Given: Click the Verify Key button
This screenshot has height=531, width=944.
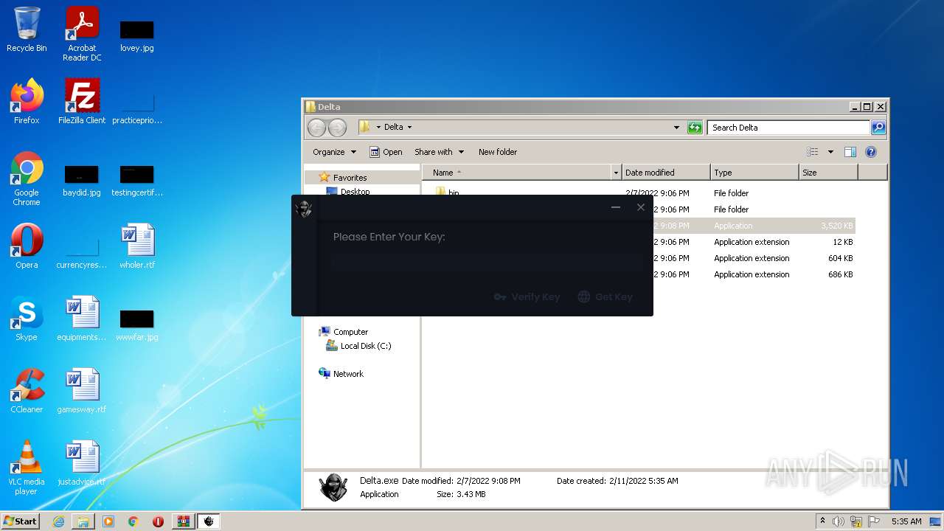Looking at the screenshot, I should (527, 296).
